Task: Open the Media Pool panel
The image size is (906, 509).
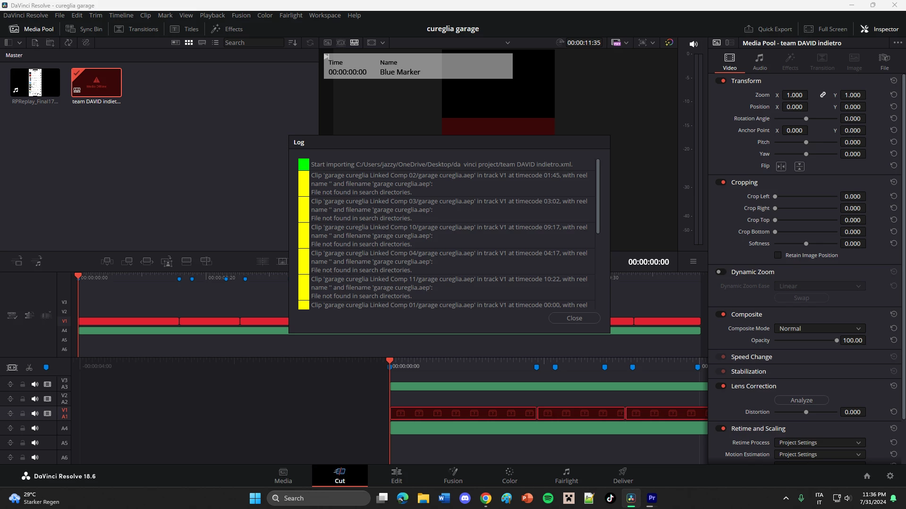Action: 32,29
